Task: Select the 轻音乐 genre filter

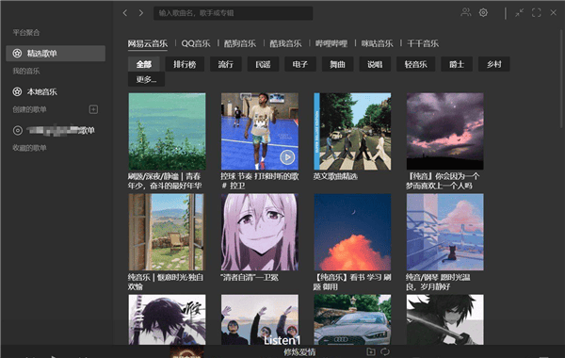Action: 416,64
